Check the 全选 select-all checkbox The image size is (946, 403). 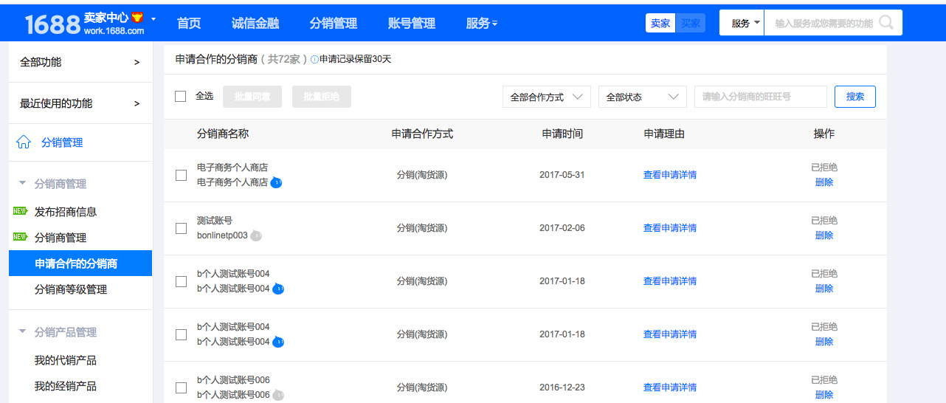(x=180, y=96)
